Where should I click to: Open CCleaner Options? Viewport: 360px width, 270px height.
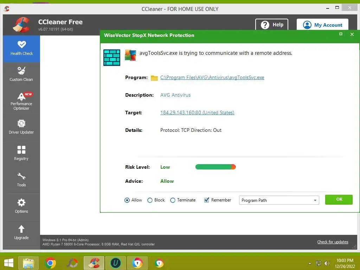[21, 206]
